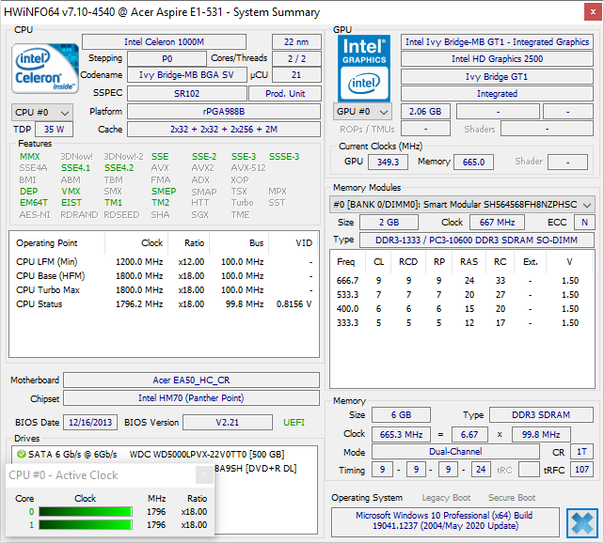Click the DDR3-1333 / PC3-10600 type field
This screenshot has height=543, width=604.
coord(477,240)
